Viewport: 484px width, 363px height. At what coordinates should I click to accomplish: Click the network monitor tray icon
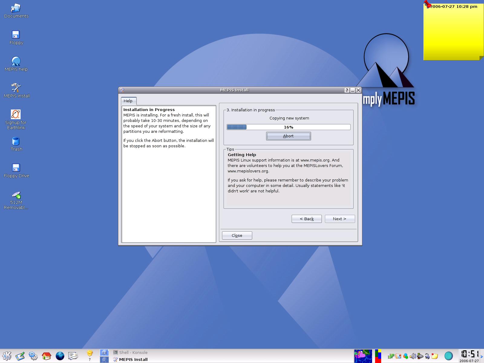click(x=391, y=356)
